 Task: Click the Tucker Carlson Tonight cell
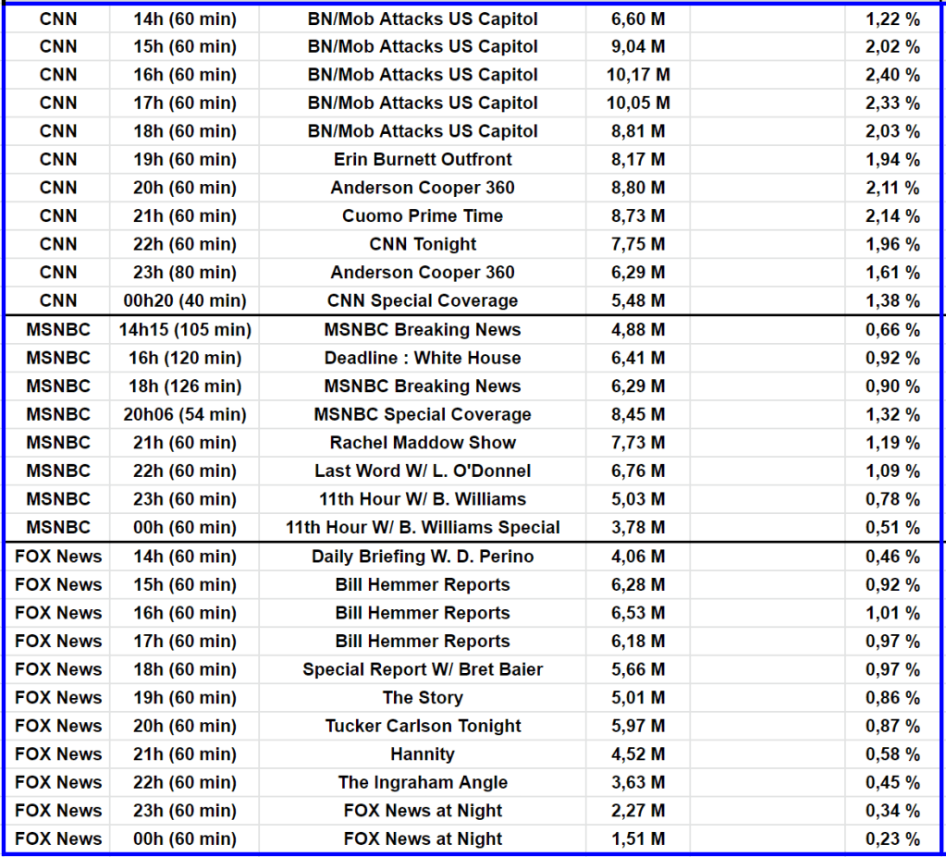[x=423, y=727]
